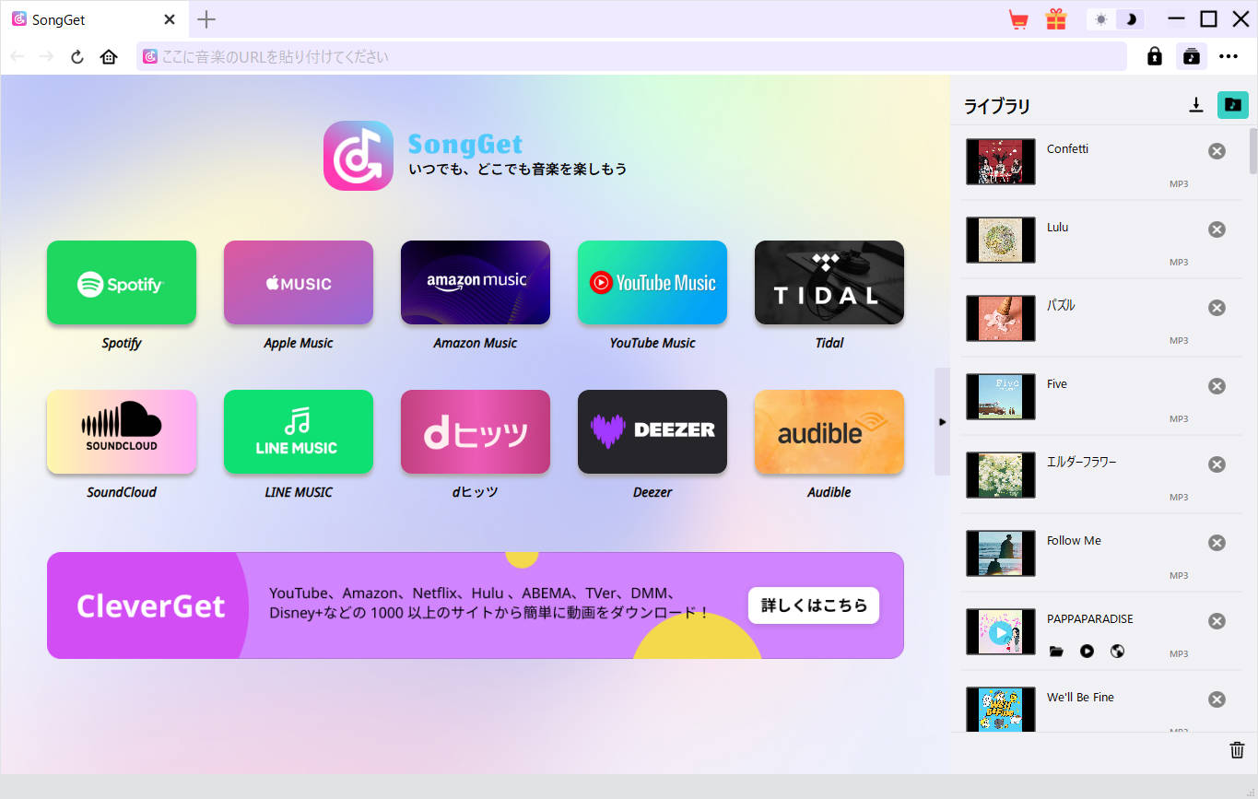Remove PAPPAPARADISE from the library
Viewport: 1258px width, 799px height.
pyautogui.click(x=1217, y=621)
